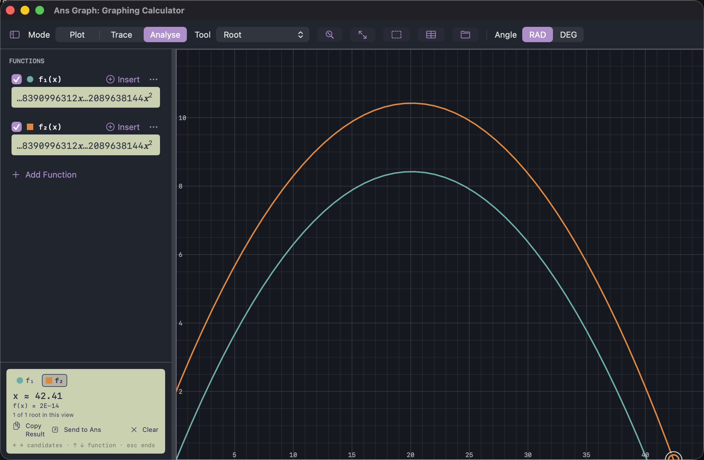This screenshot has height=460, width=704.
Task: Uncheck the f₂(x) visibility checkbox
Action: tap(17, 127)
